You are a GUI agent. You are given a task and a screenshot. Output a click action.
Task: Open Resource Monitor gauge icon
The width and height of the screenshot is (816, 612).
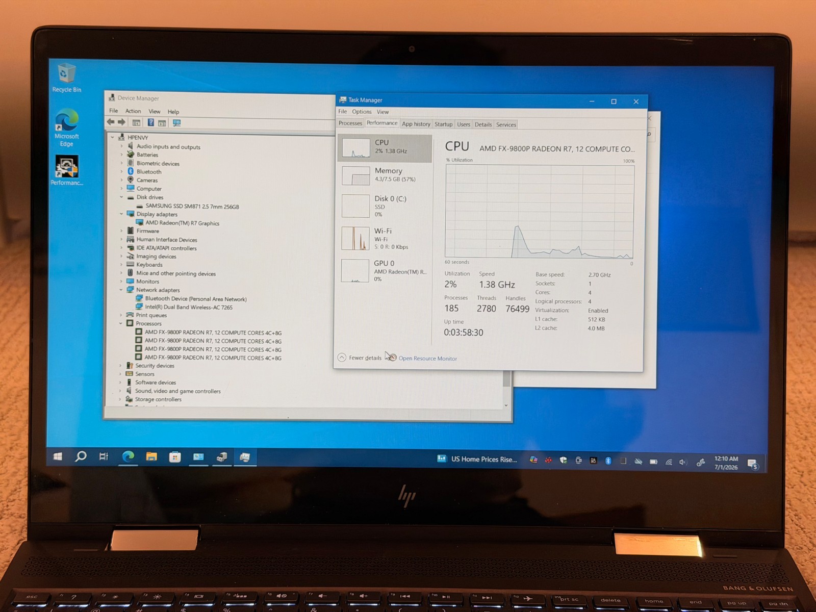pyautogui.click(x=392, y=358)
